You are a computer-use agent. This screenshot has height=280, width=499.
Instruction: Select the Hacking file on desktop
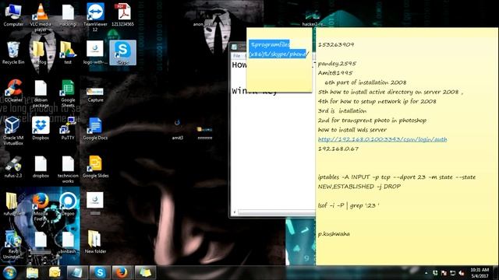(68, 15)
